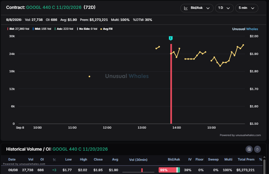
Task: Sort by the Sweep column header
Action: 213,159
